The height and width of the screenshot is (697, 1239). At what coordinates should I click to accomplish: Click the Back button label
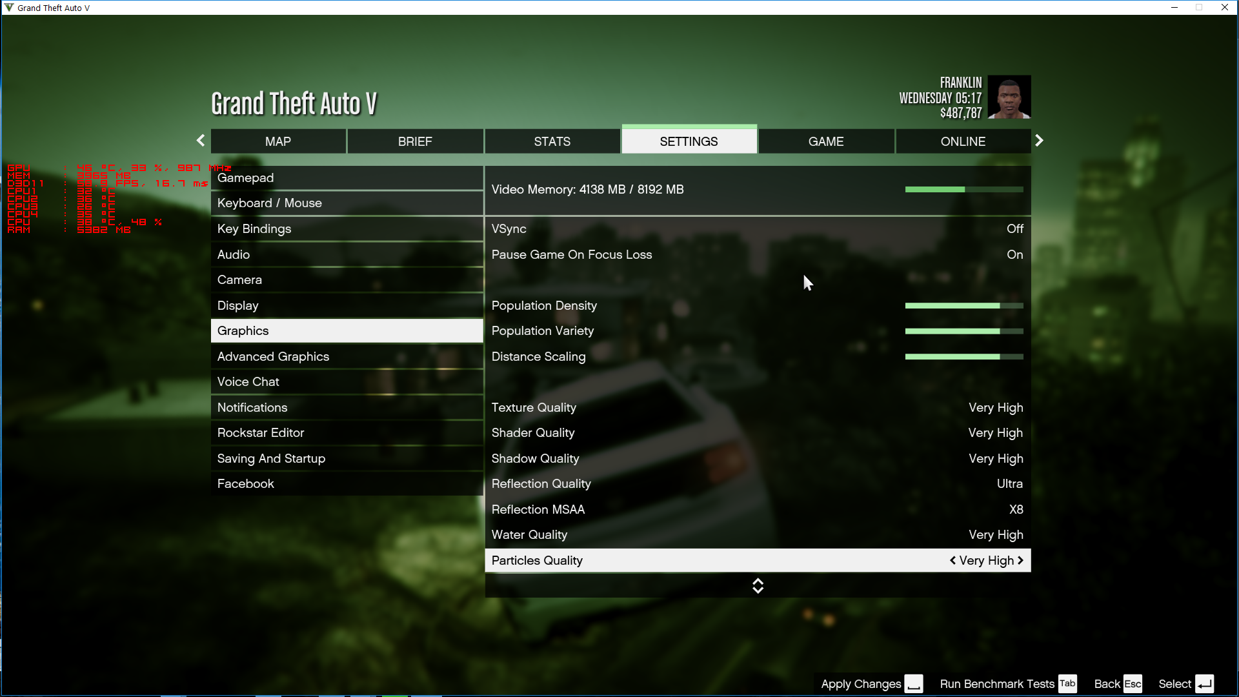coord(1107,684)
